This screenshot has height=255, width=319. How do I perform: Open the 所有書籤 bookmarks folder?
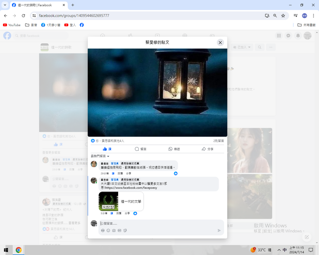click(x=307, y=25)
